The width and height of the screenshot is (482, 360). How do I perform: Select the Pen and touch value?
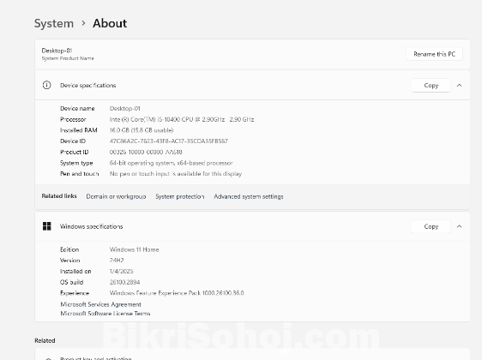click(176, 174)
